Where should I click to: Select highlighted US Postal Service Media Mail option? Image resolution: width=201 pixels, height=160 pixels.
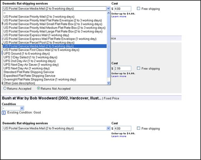[55, 46]
